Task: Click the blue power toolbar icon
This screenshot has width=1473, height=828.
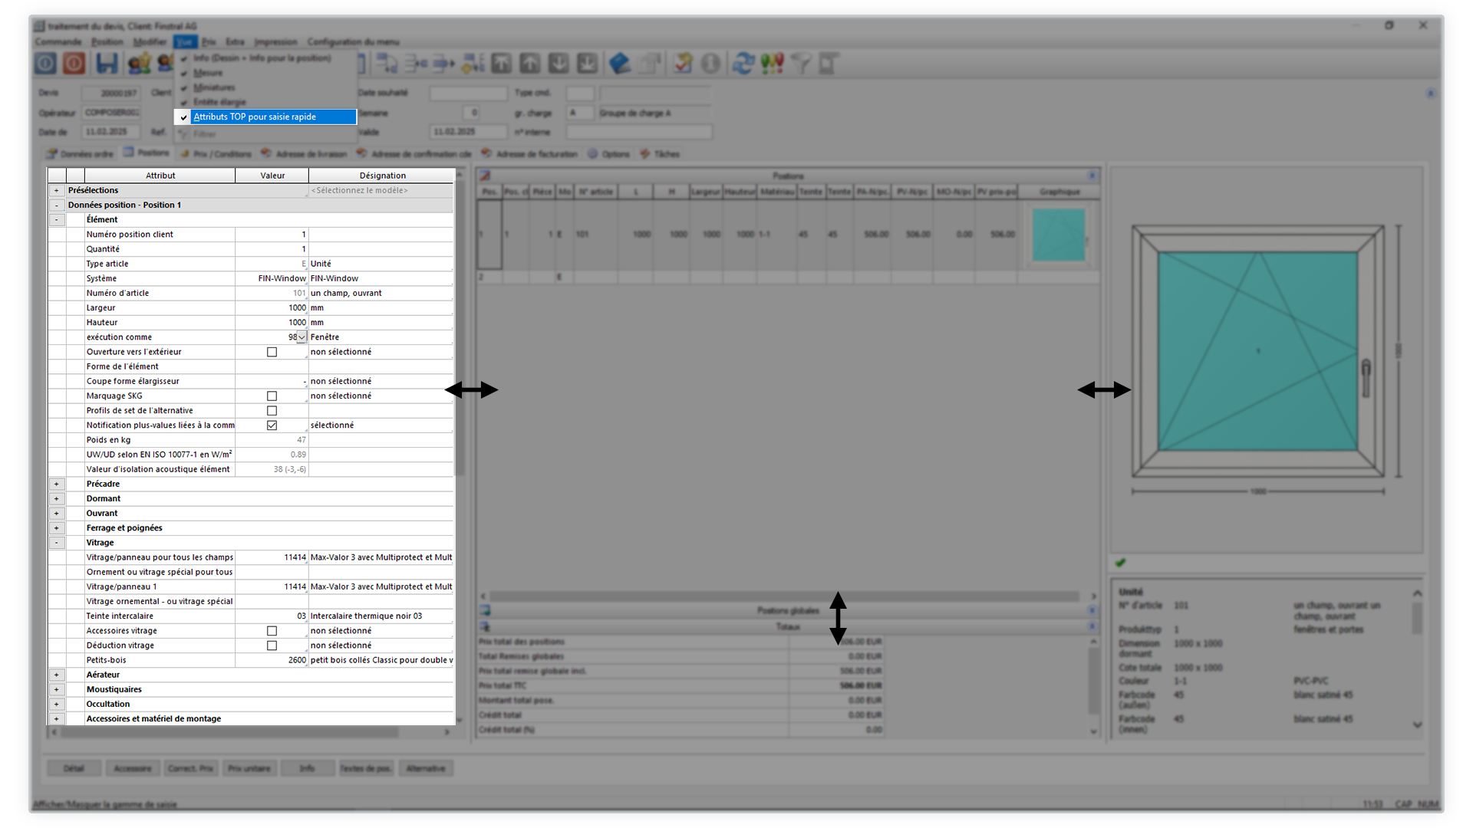Action: (x=45, y=63)
